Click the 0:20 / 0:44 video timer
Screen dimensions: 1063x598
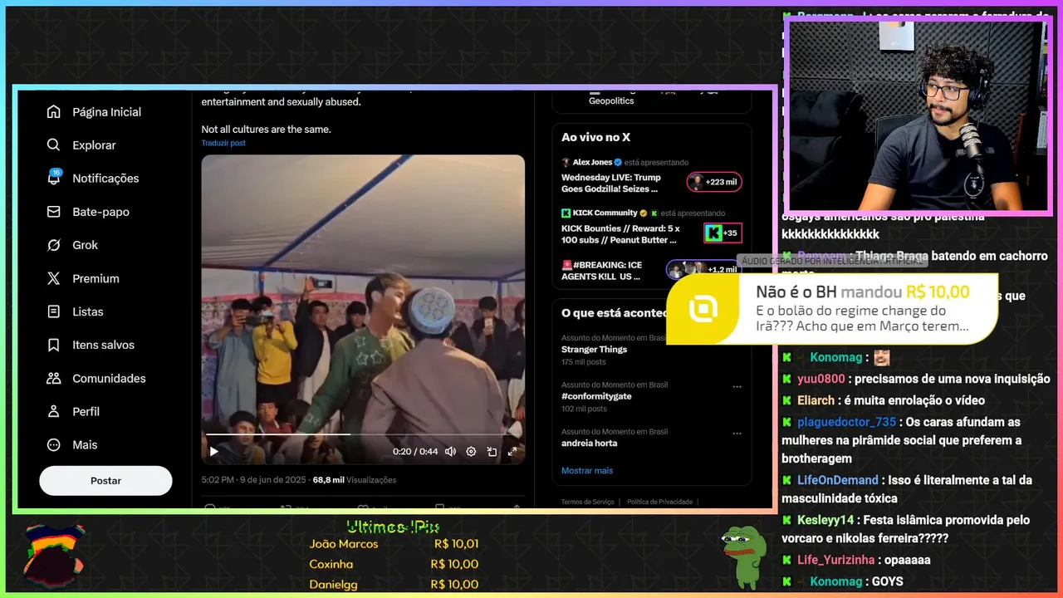pos(415,452)
